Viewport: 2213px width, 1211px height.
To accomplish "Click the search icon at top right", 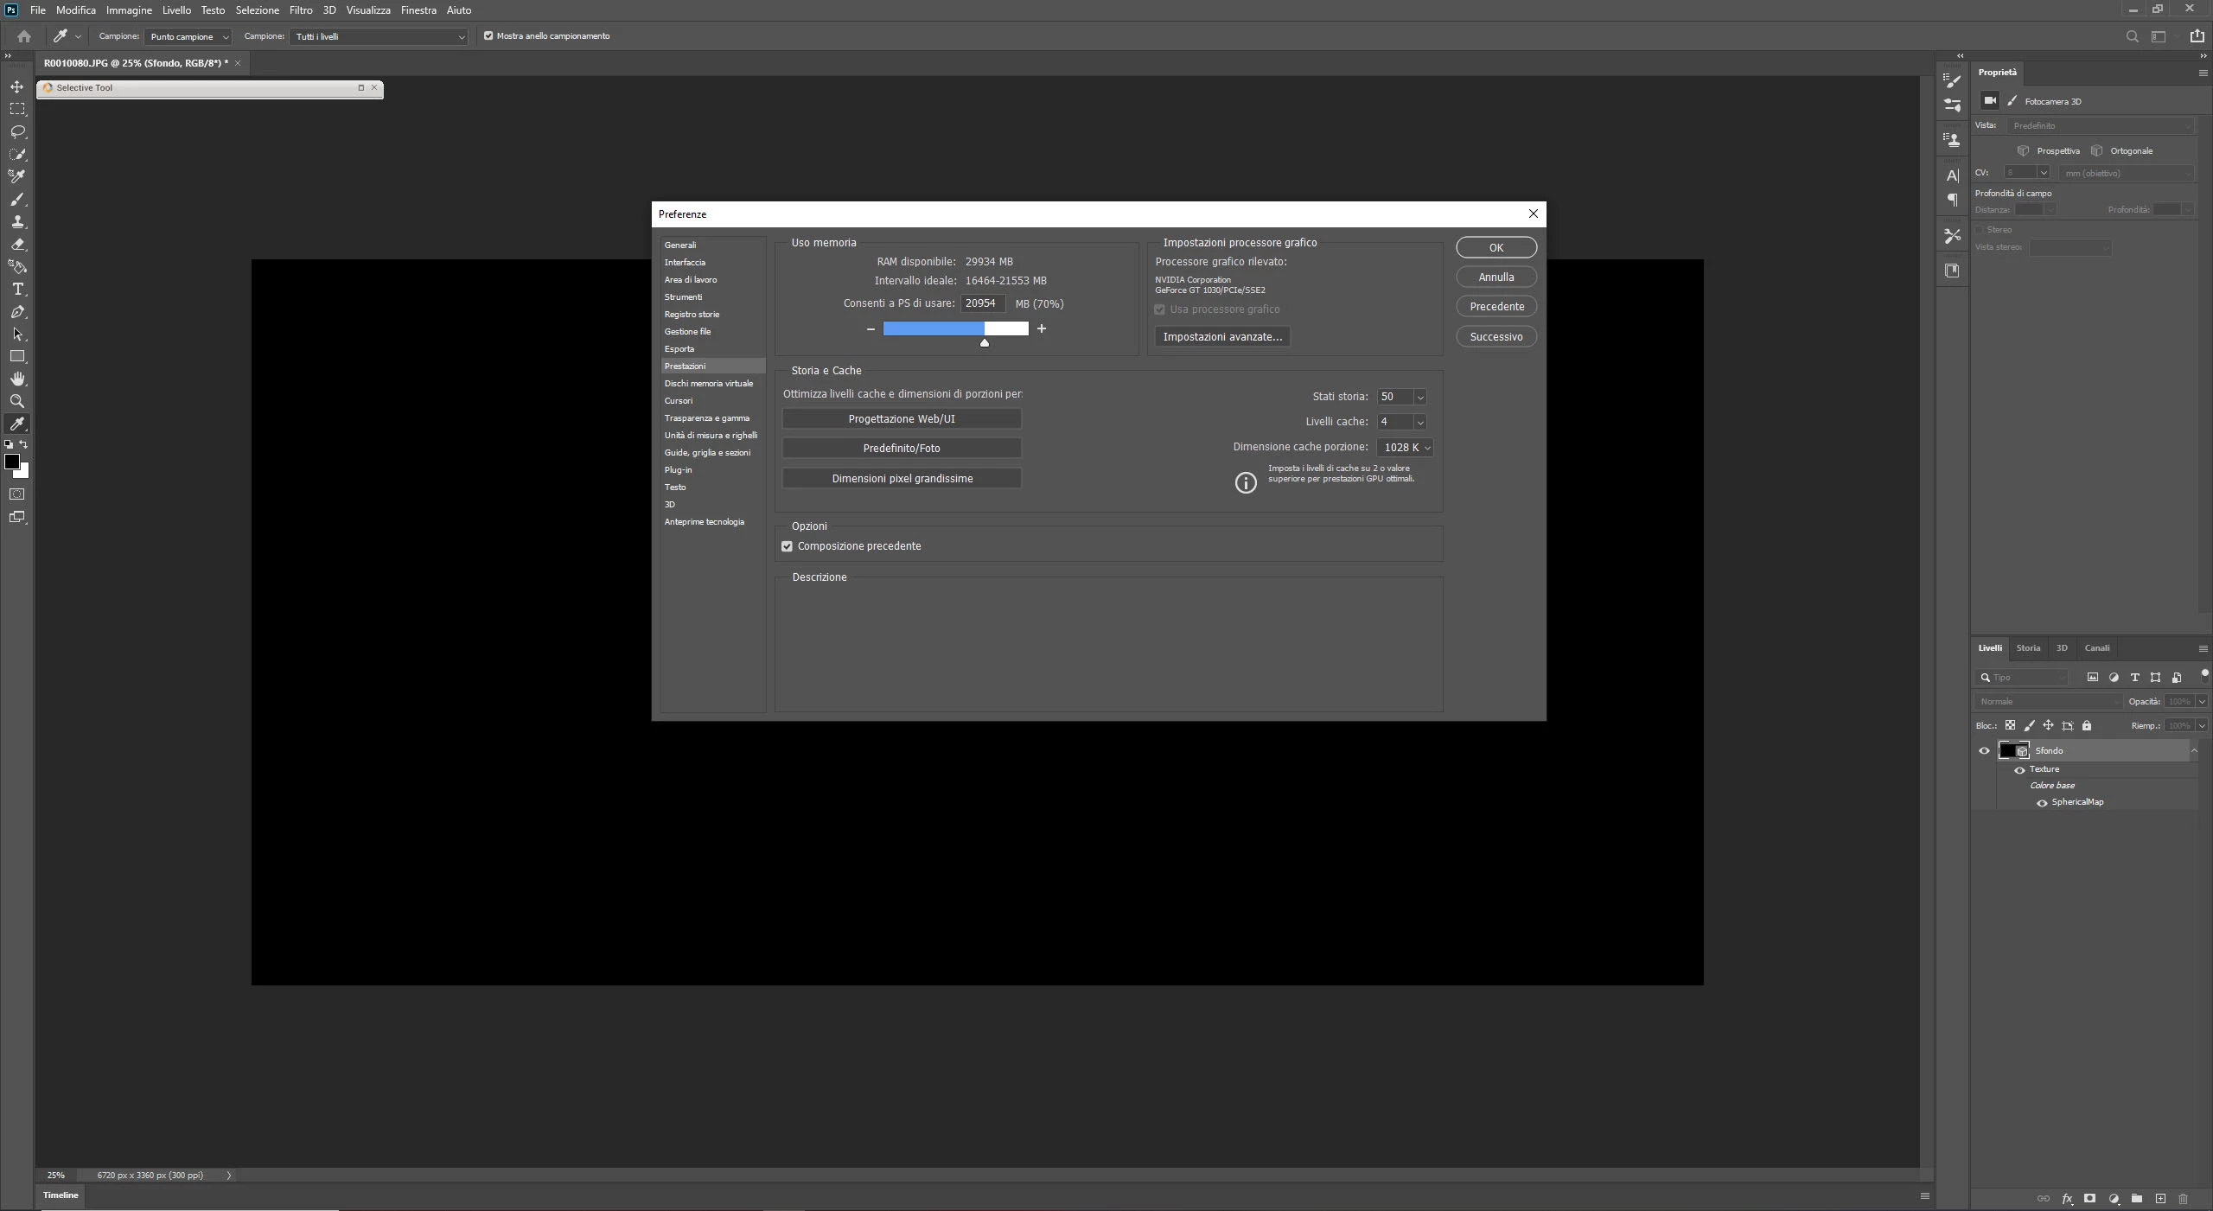I will click(2132, 36).
